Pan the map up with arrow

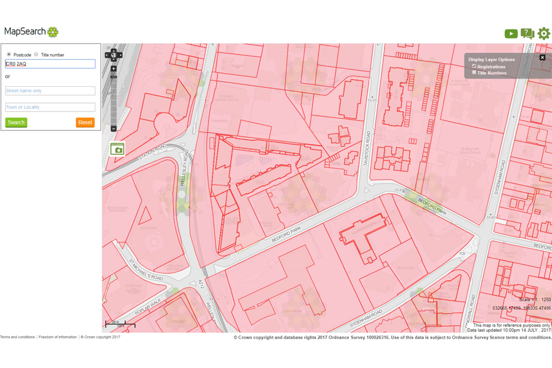pyautogui.click(x=114, y=51)
